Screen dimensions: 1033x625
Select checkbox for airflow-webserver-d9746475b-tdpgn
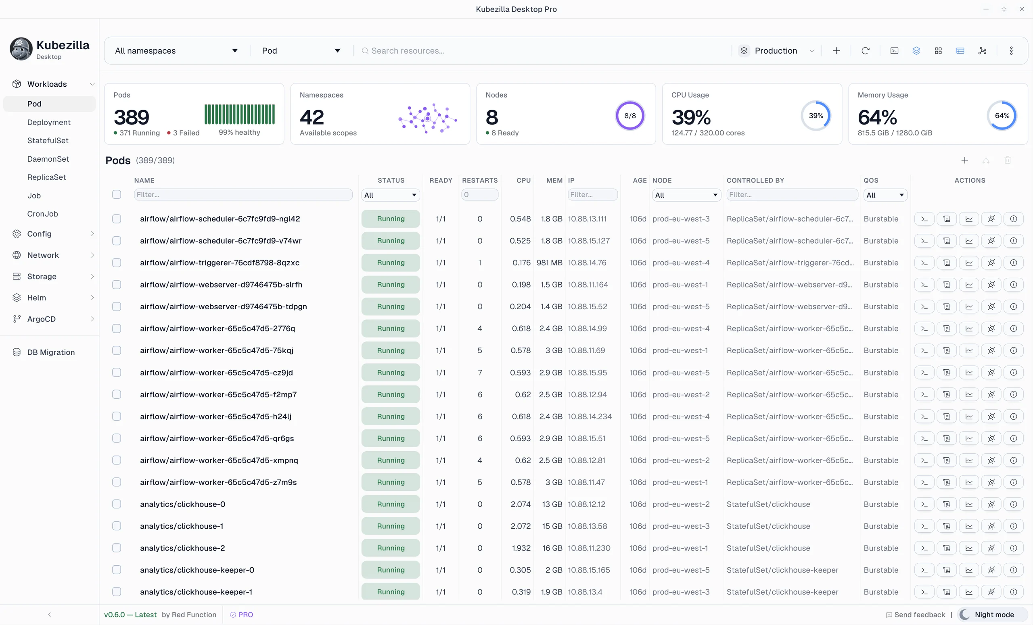(x=117, y=306)
